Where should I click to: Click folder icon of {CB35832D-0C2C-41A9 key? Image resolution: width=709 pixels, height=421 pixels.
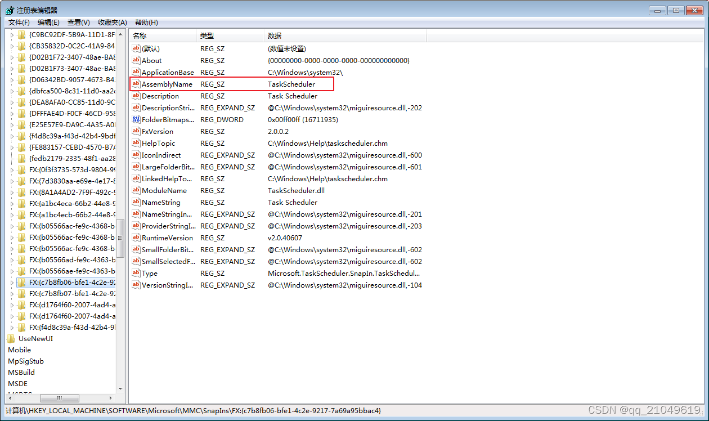[x=22, y=46]
